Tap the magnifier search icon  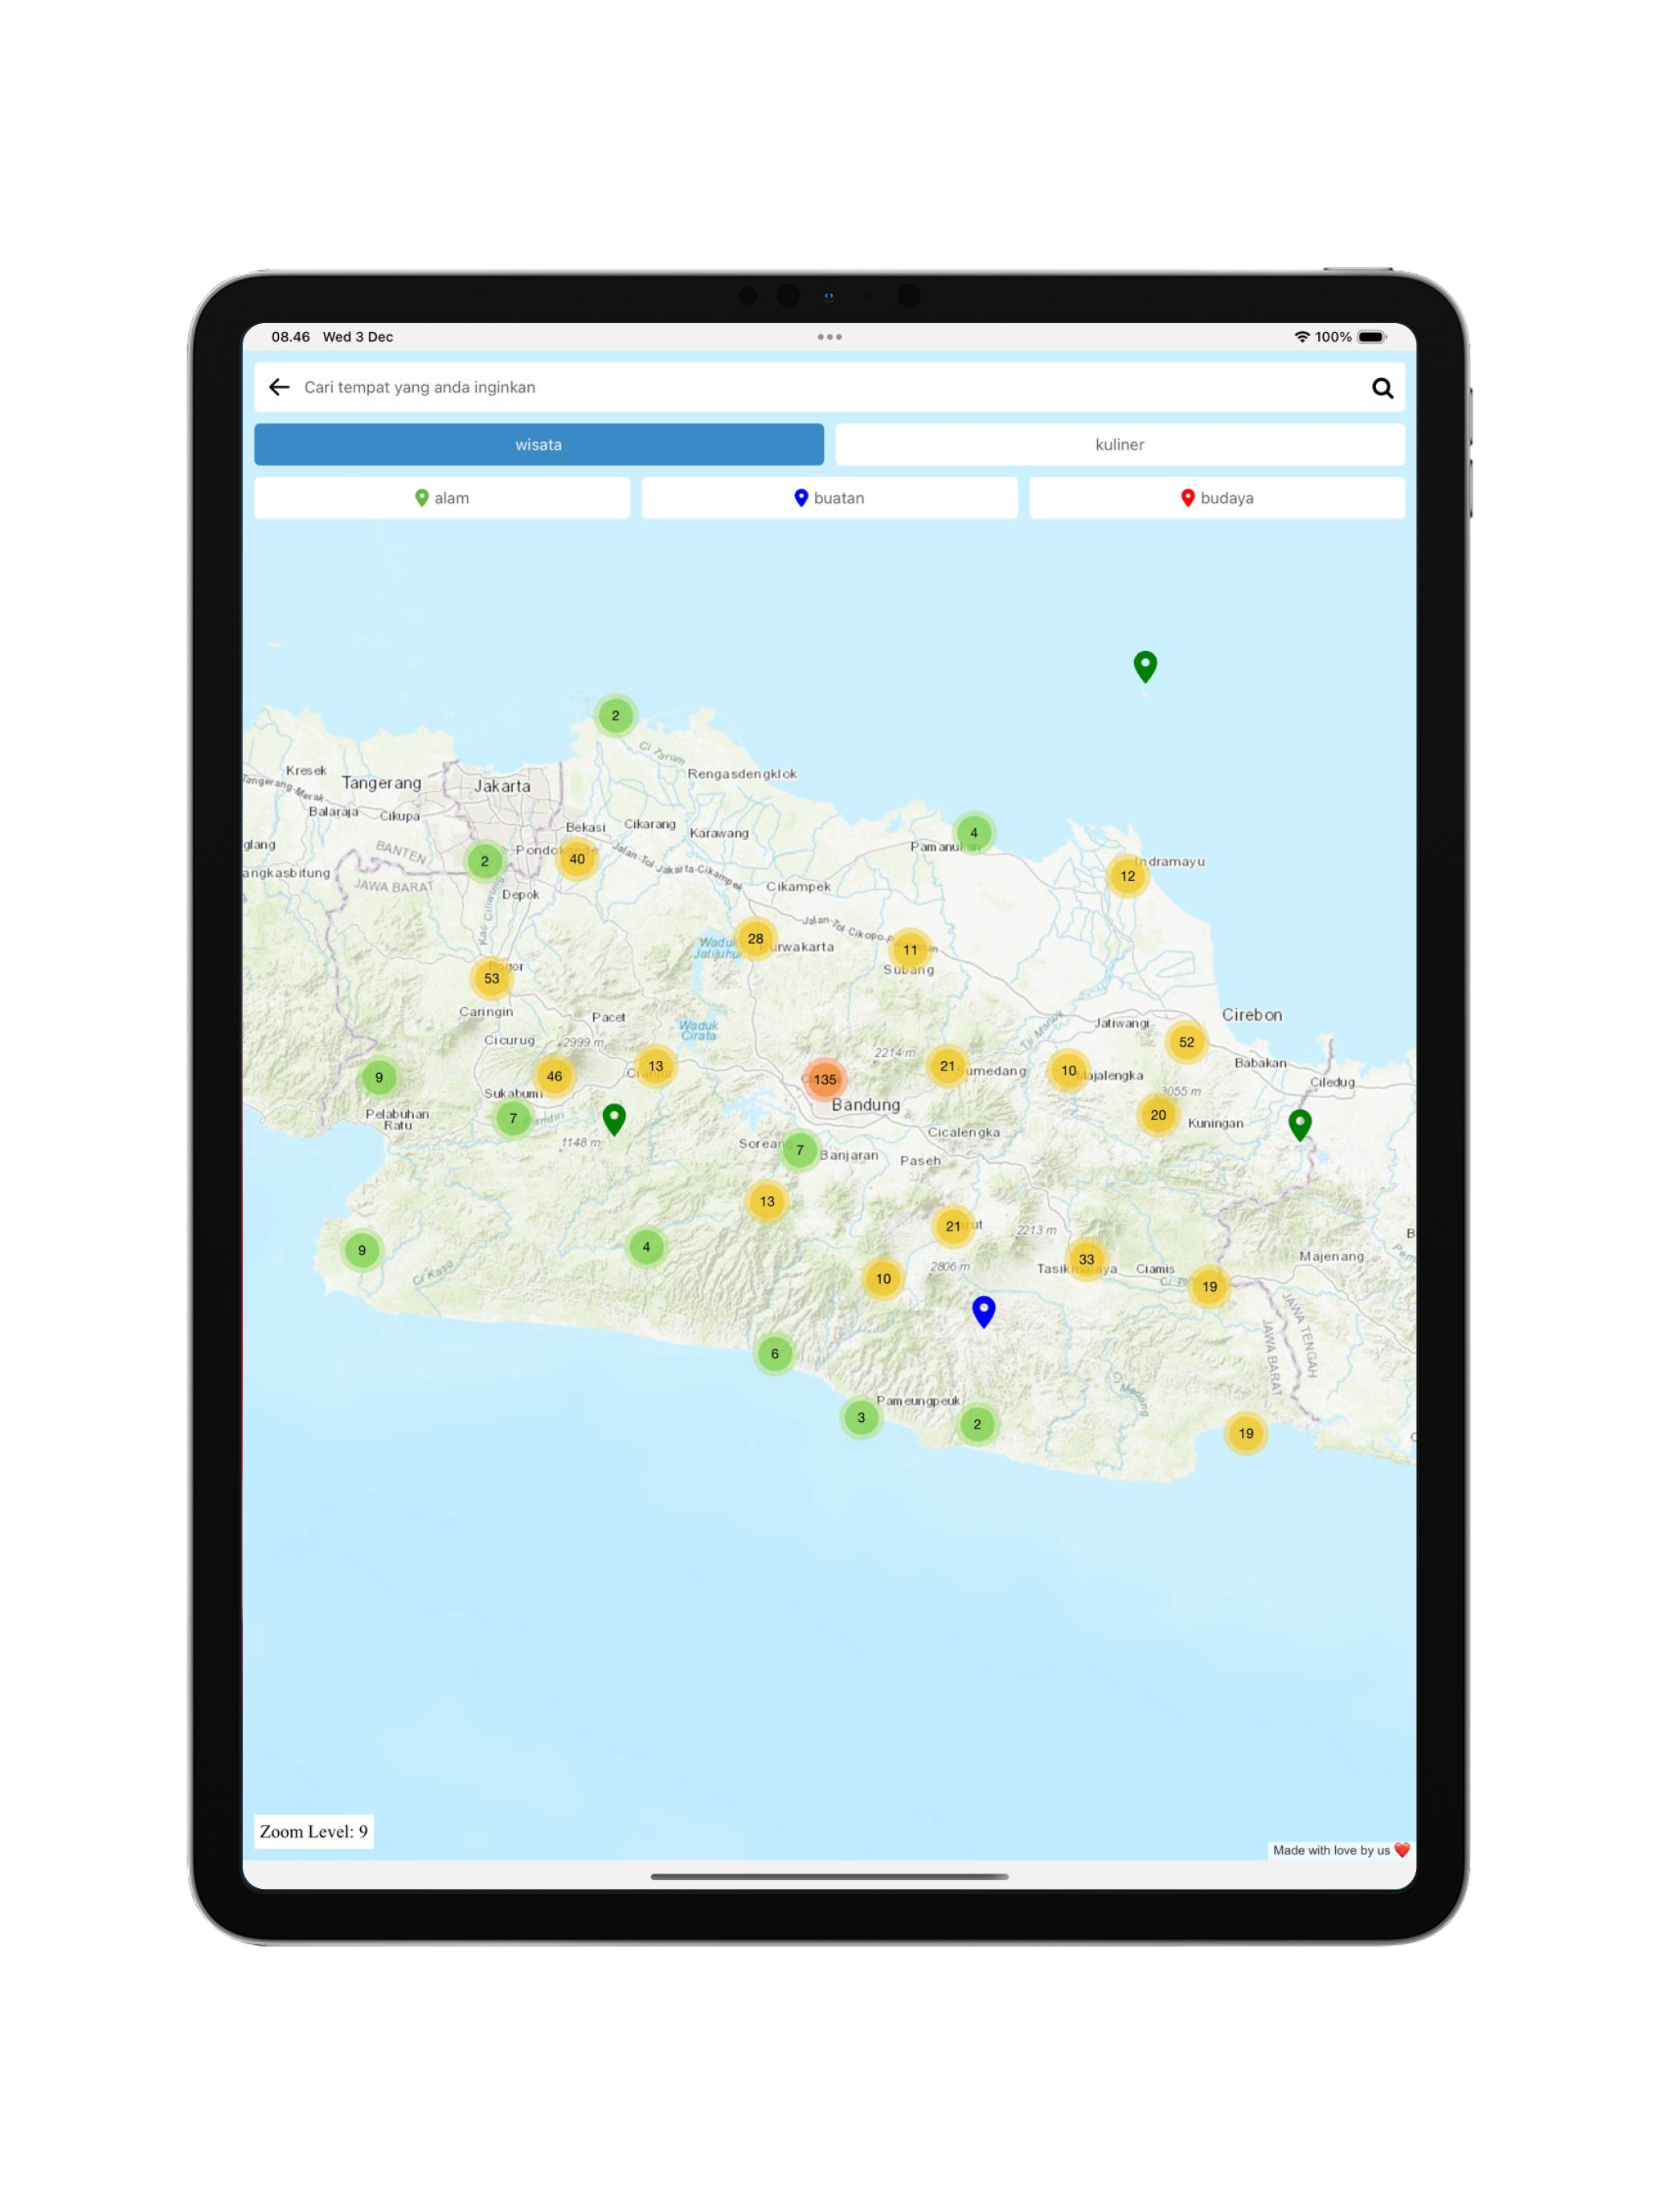(x=1382, y=388)
